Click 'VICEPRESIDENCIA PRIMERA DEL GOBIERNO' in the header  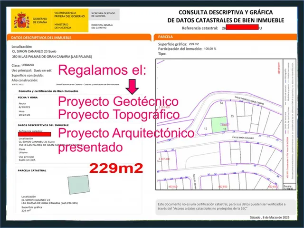pos(69,15)
